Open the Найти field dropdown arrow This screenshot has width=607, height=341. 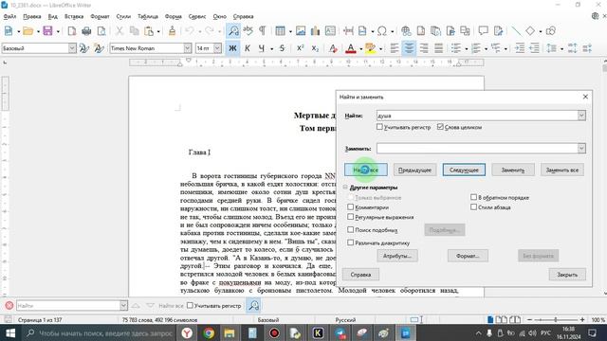click(x=581, y=116)
